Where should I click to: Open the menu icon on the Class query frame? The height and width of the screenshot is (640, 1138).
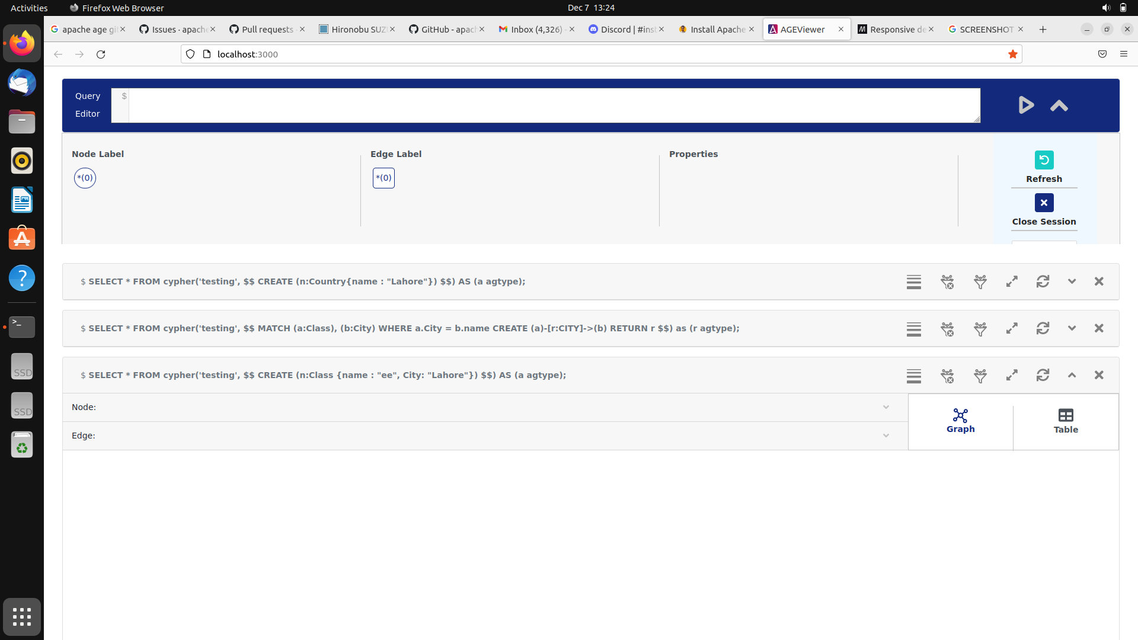(x=914, y=375)
